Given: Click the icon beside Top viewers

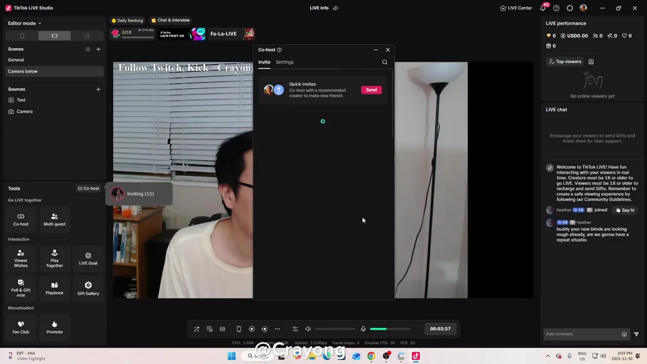Looking at the screenshot, I should coord(591,62).
